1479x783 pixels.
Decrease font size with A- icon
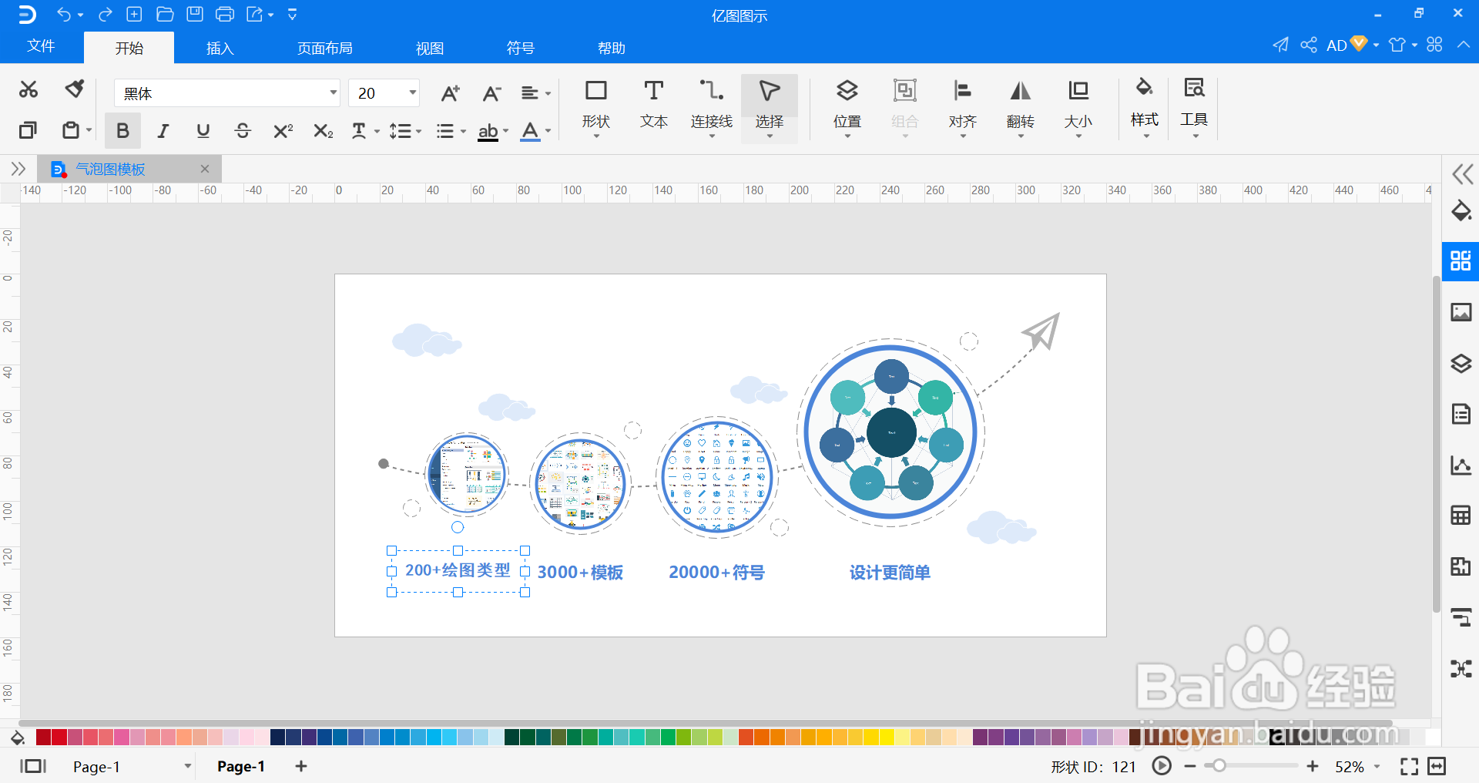[x=491, y=93]
